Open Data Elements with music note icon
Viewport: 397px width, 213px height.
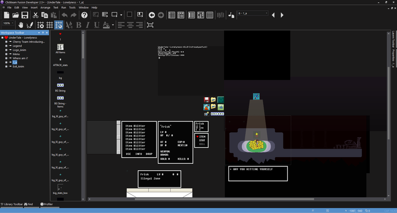click(x=231, y=15)
